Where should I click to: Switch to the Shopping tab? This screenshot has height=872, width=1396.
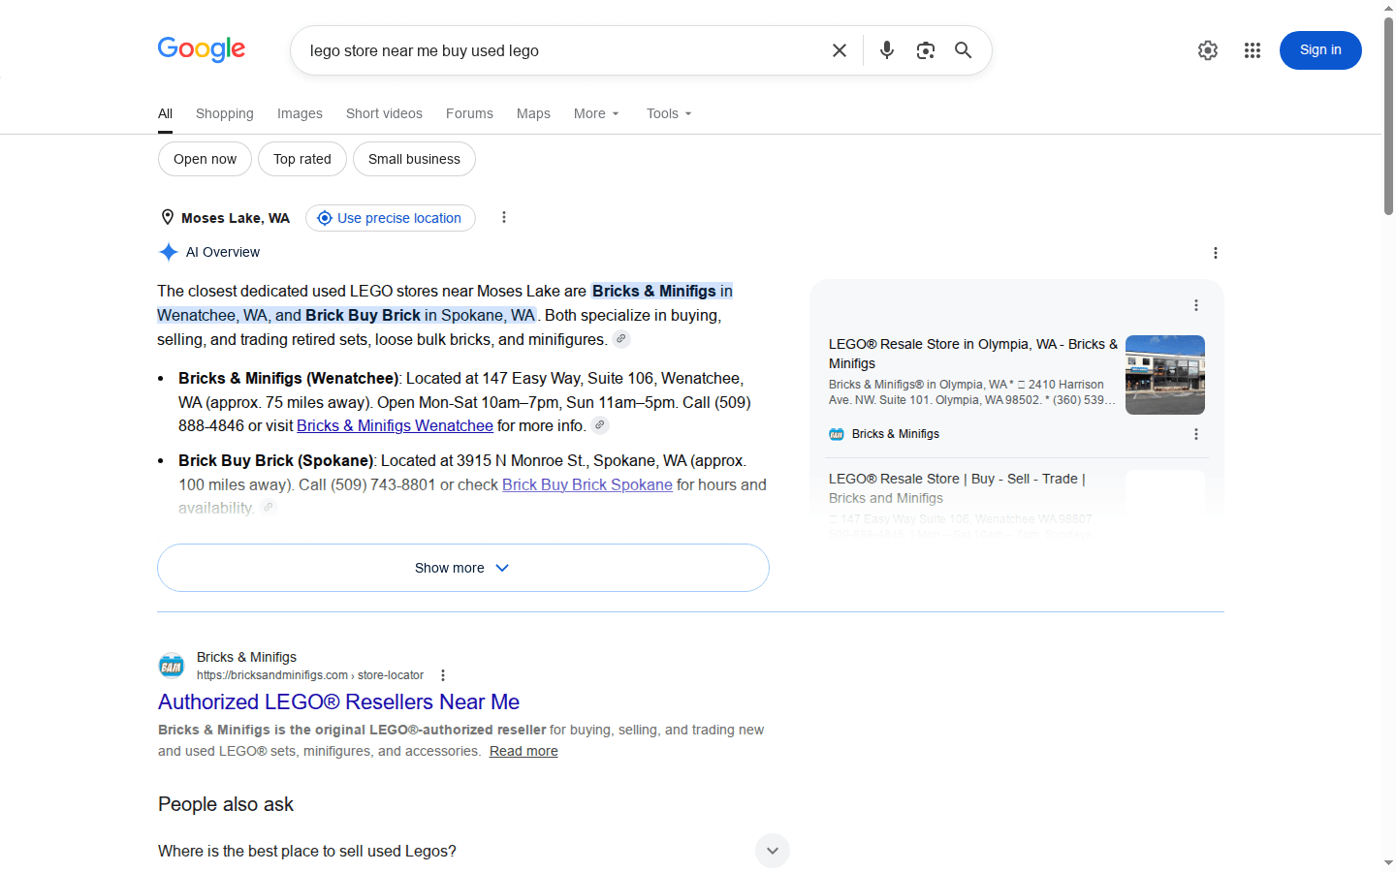[x=225, y=113]
